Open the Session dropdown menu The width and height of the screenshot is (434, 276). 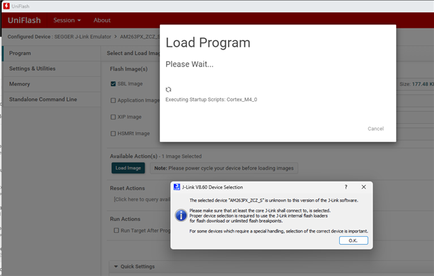(x=67, y=20)
